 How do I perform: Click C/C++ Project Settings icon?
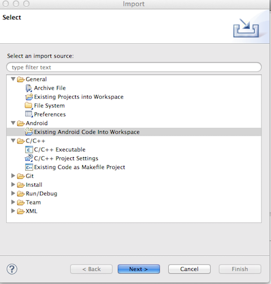coord(29,158)
